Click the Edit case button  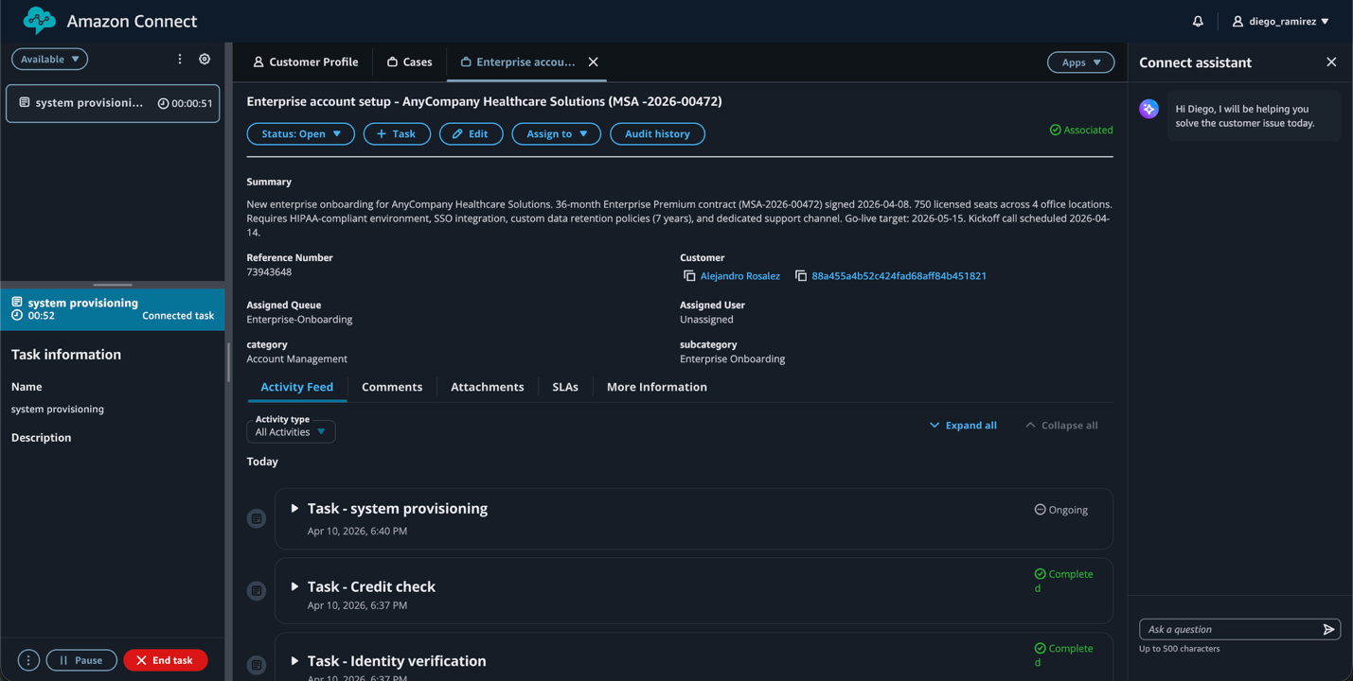pos(471,134)
